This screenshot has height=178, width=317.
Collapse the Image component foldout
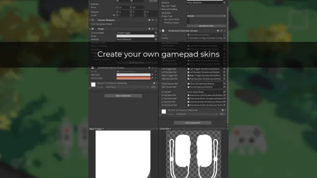tap(90, 29)
